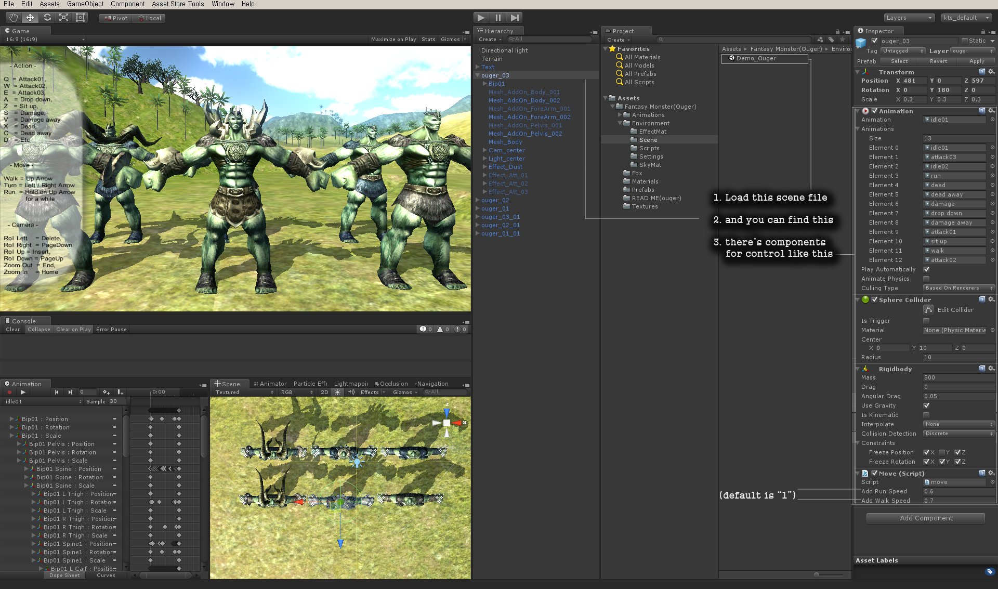The height and width of the screenshot is (589, 998).
Task: Open the Layers dropdown
Action: (x=909, y=18)
